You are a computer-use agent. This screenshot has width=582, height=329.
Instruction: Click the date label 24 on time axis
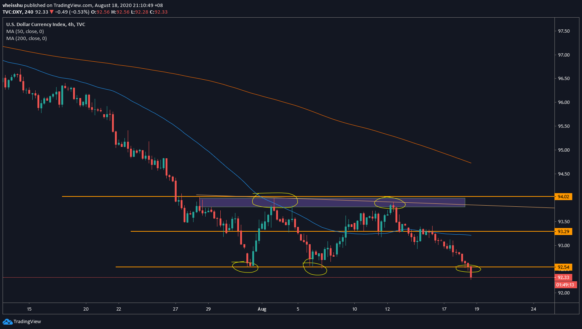[x=534, y=309]
